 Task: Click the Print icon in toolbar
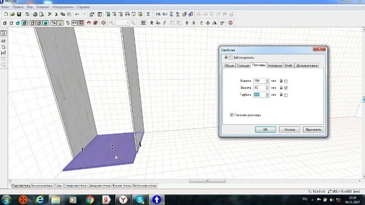pyautogui.click(x=35, y=14)
